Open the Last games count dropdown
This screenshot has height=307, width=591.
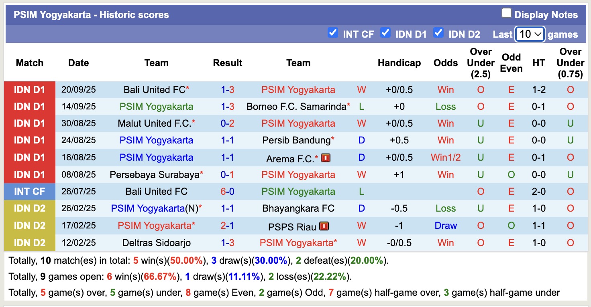[530, 34]
